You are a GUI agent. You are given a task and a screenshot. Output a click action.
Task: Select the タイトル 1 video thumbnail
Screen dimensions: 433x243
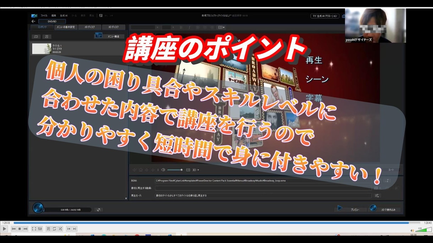42,49
